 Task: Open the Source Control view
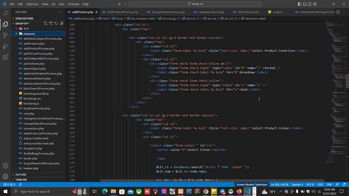5,35
